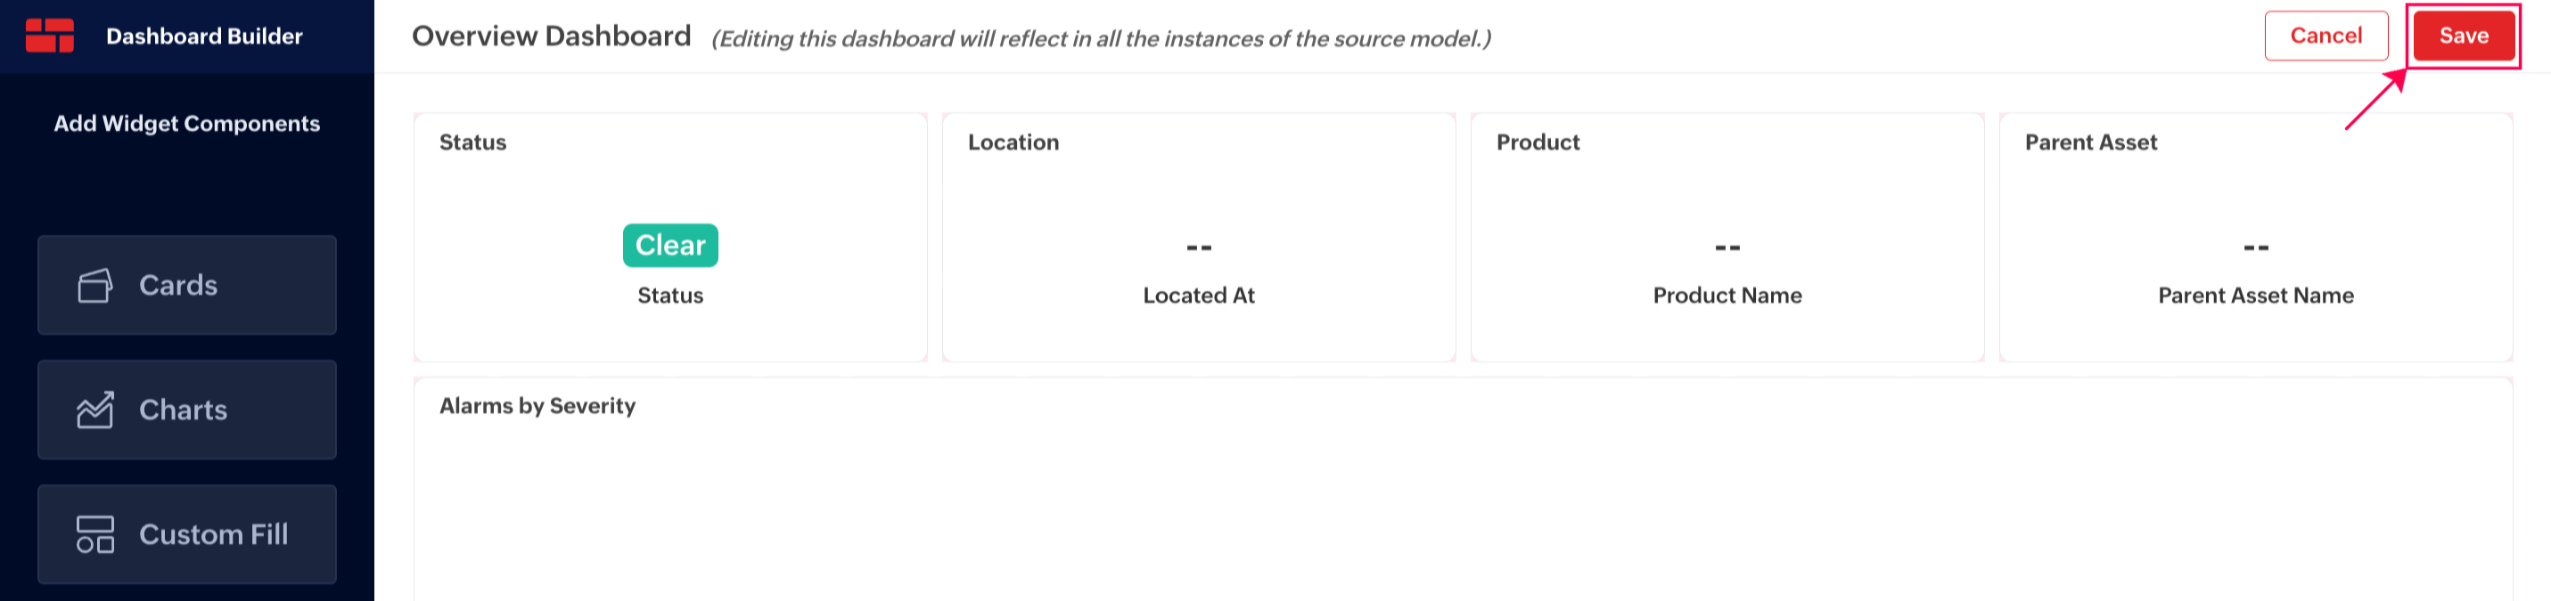Click the Overview Dashboard title

pos(552,37)
